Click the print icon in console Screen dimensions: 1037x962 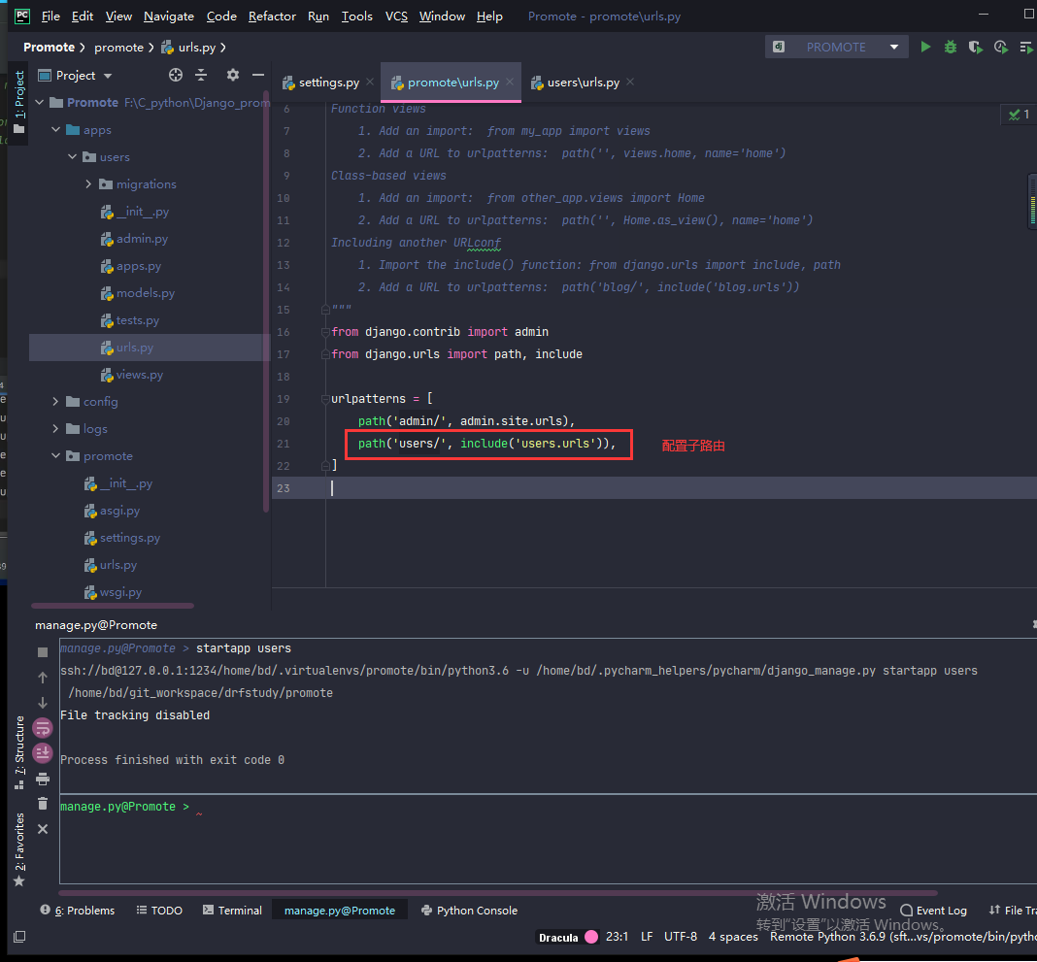43,779
